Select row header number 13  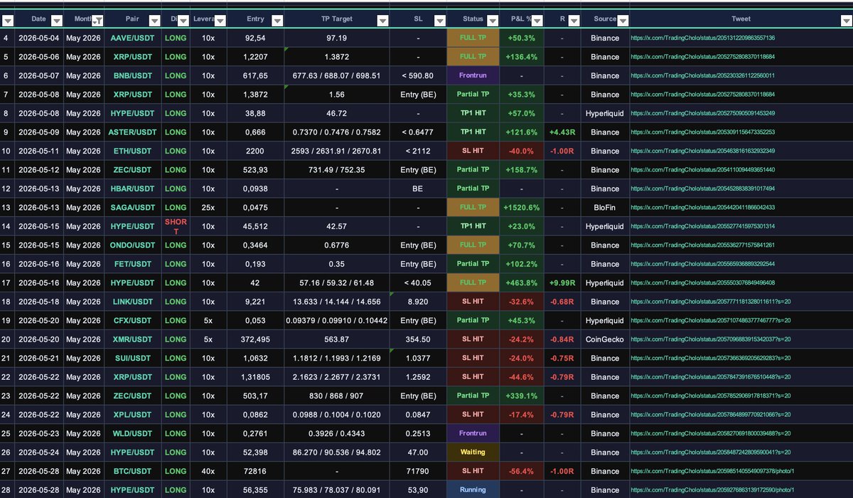[6, 208]
